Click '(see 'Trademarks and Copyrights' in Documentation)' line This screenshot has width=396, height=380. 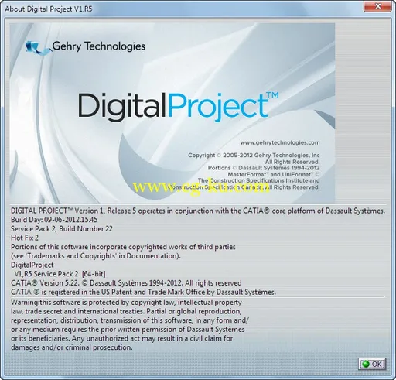(96, 255)
